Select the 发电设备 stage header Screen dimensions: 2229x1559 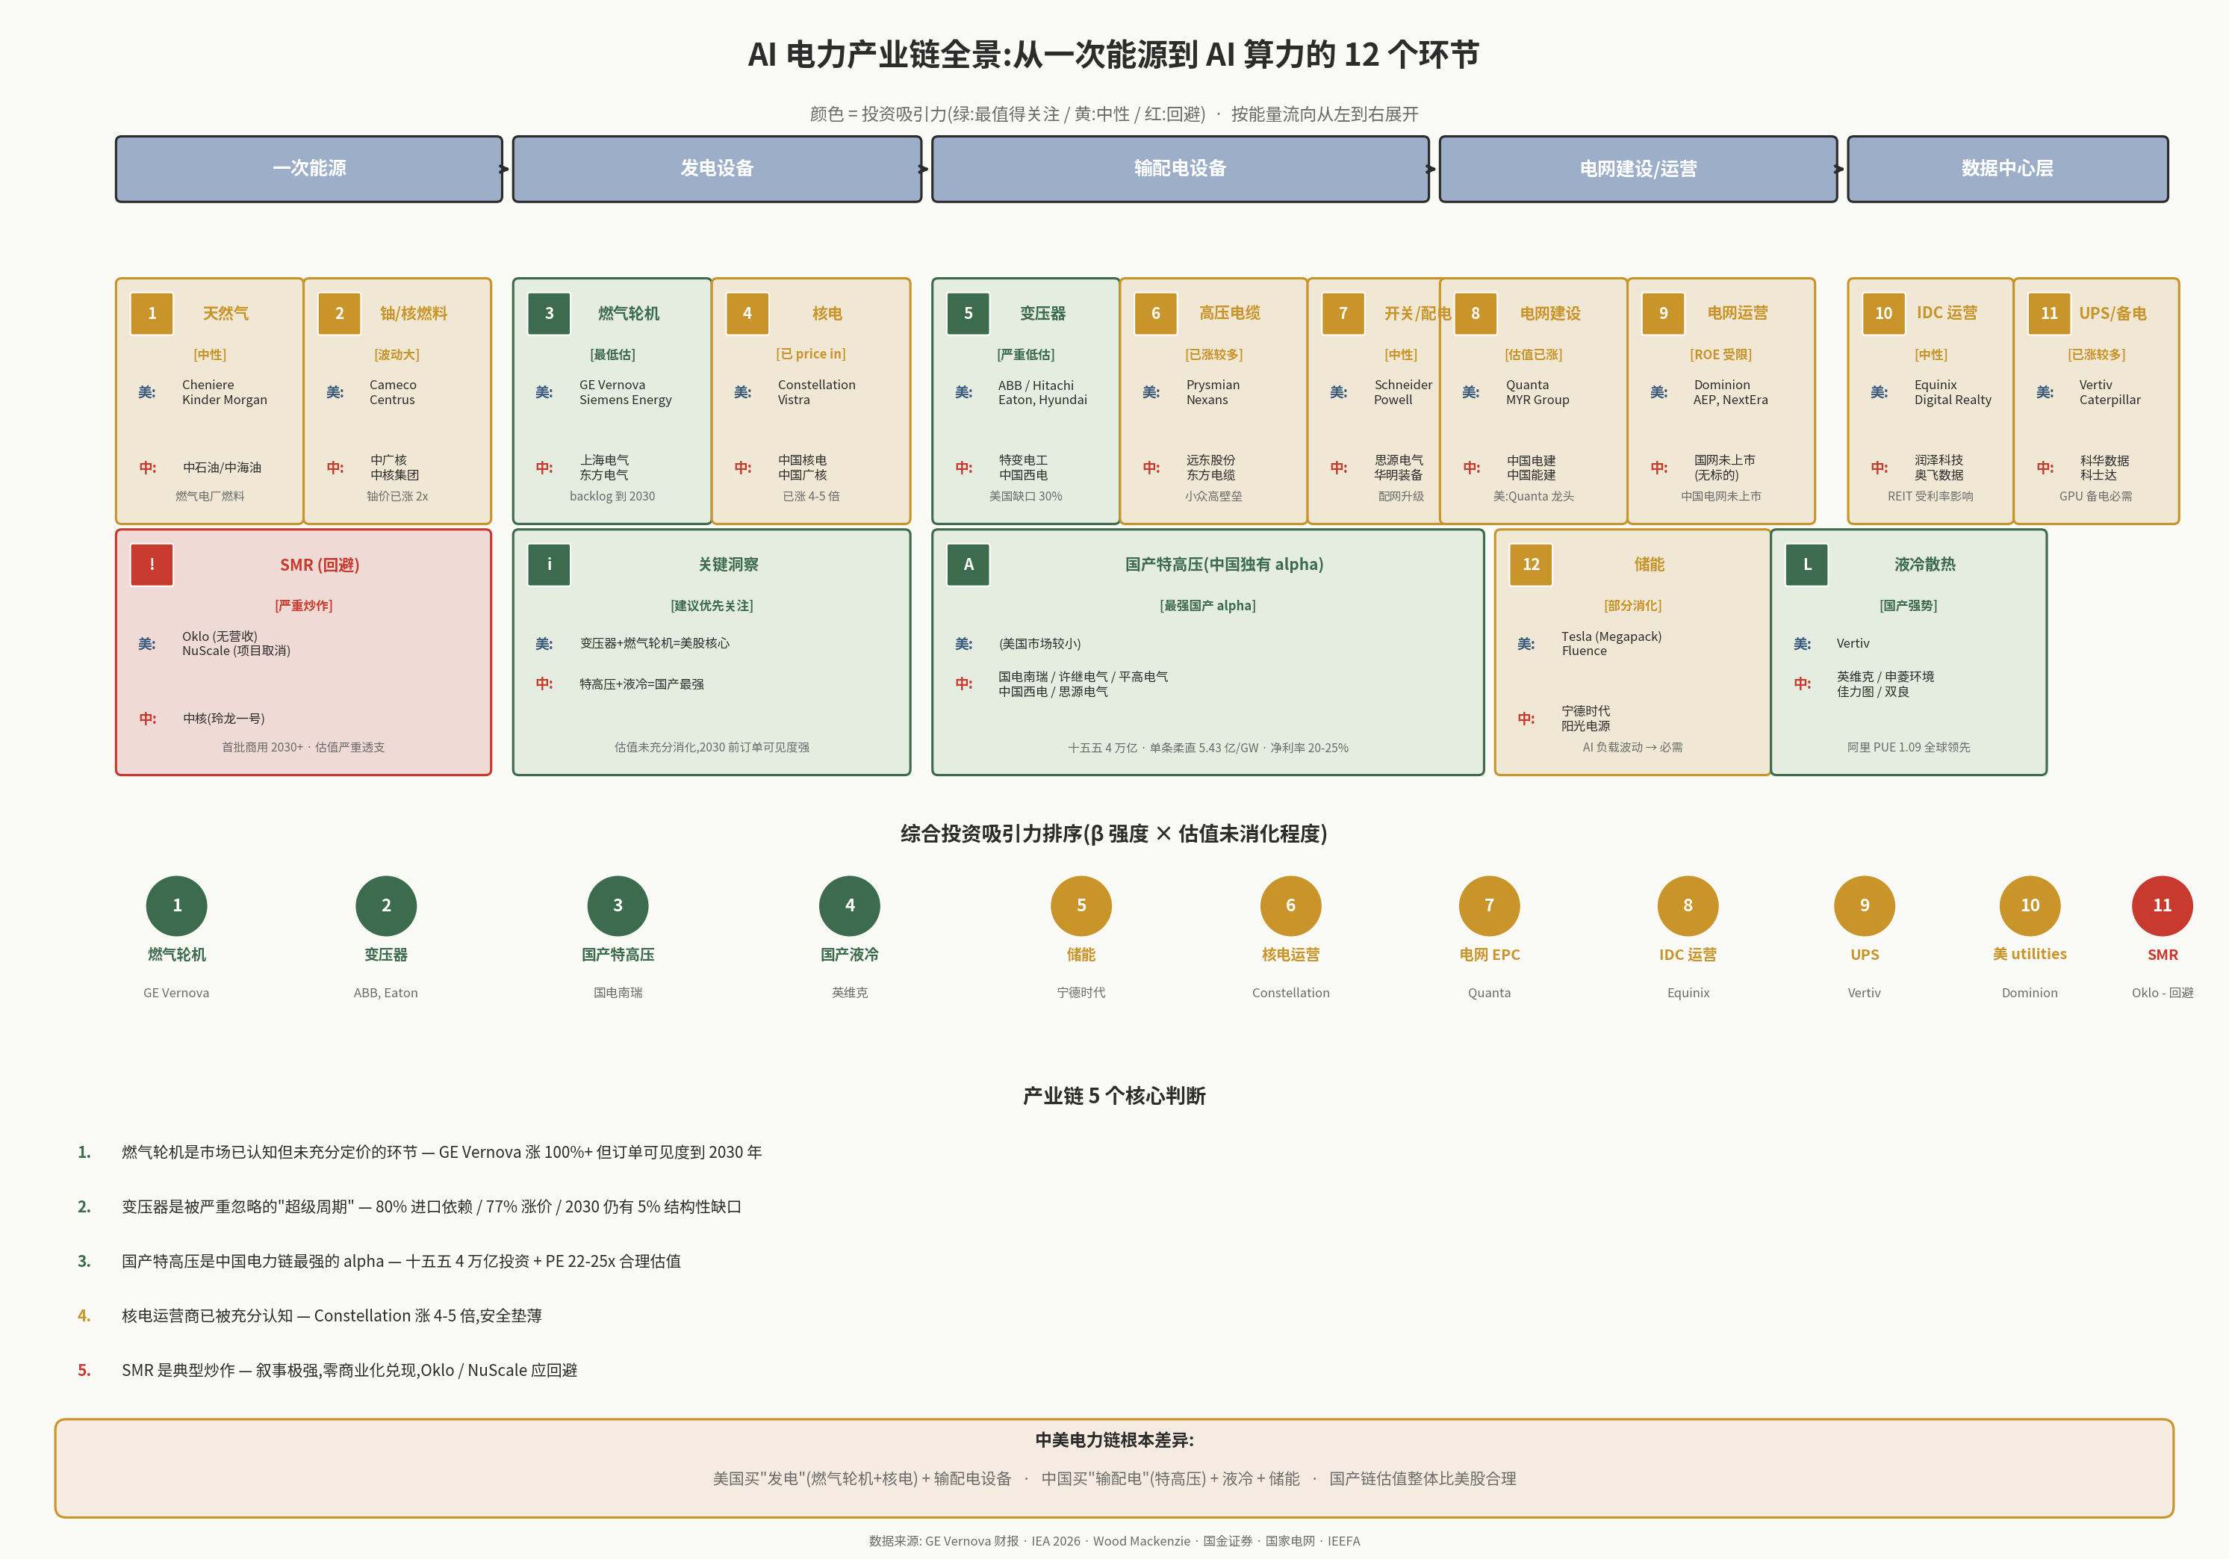tap(718, 169)
